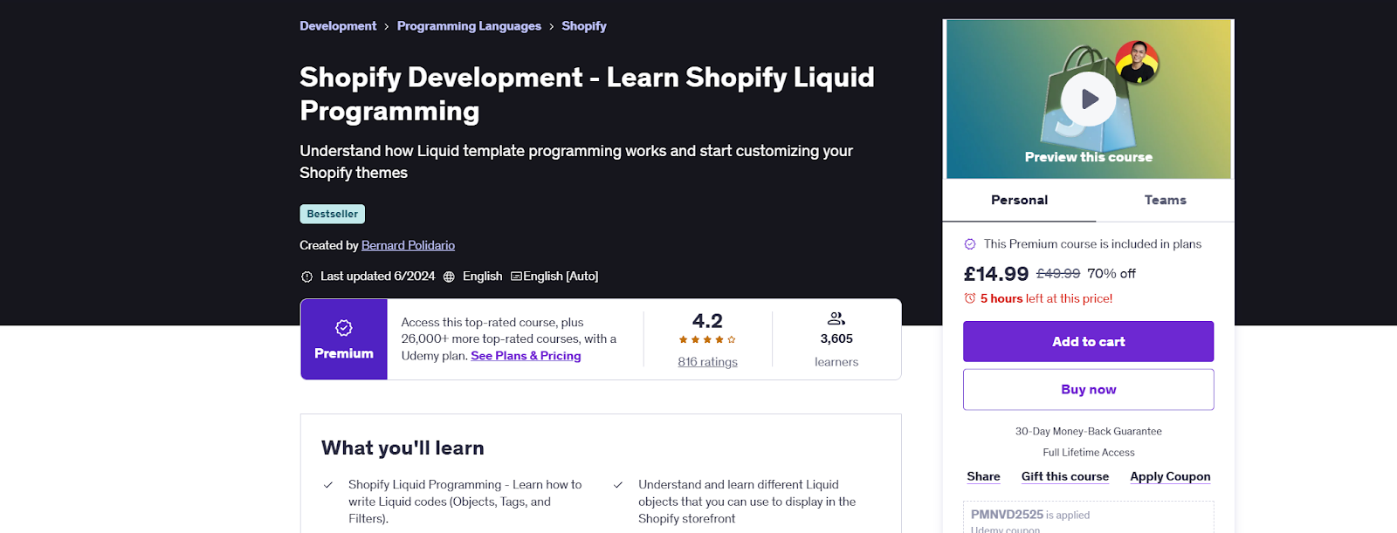Image resolution: width=1397 pixels, height=533 pixels.
Task: Share this course
Action: 983,476
